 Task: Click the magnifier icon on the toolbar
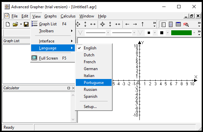(186, 24)
